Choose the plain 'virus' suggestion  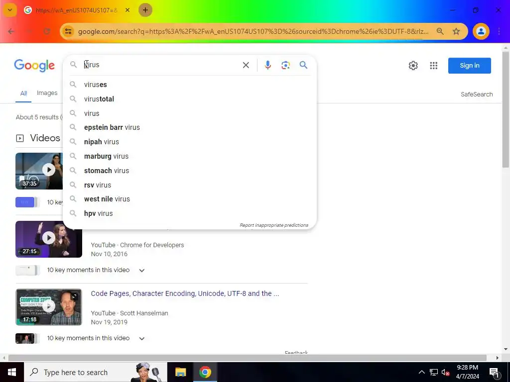(x=190, y=113)
